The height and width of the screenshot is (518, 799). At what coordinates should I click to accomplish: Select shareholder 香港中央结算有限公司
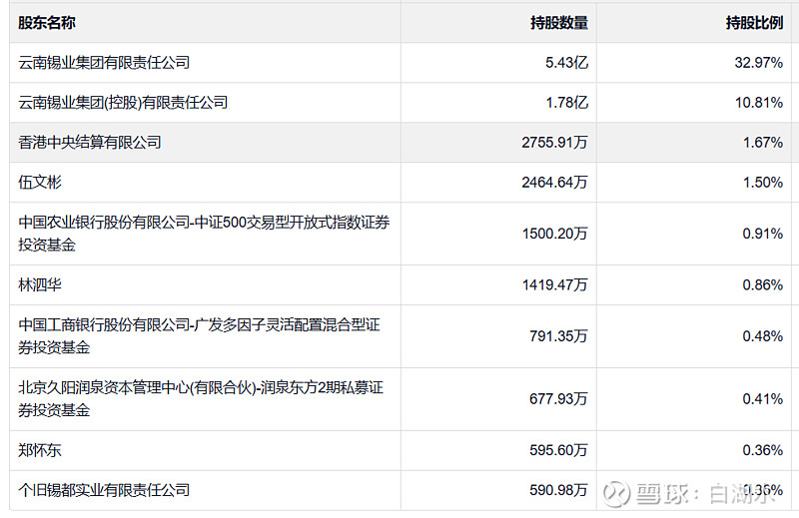pos(90,142)
